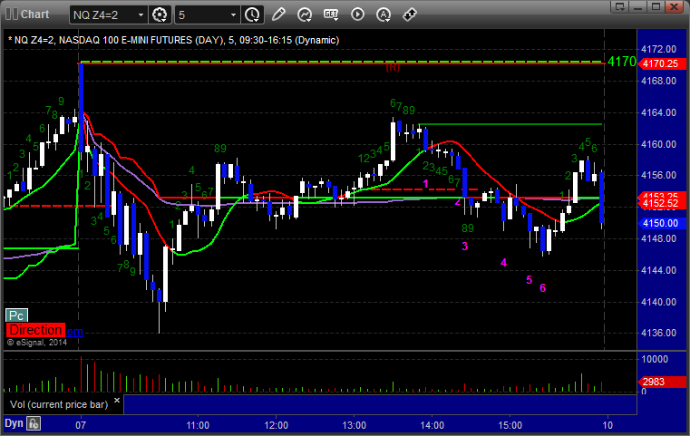Close the Vol (current price bar) pane

coord(117,401)
